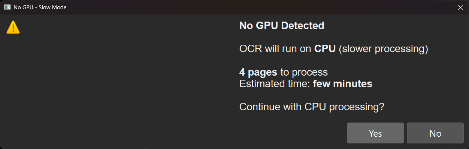Click the "OCR will run on" text
The width and height of the screenshot is (469, 149).
275,49
